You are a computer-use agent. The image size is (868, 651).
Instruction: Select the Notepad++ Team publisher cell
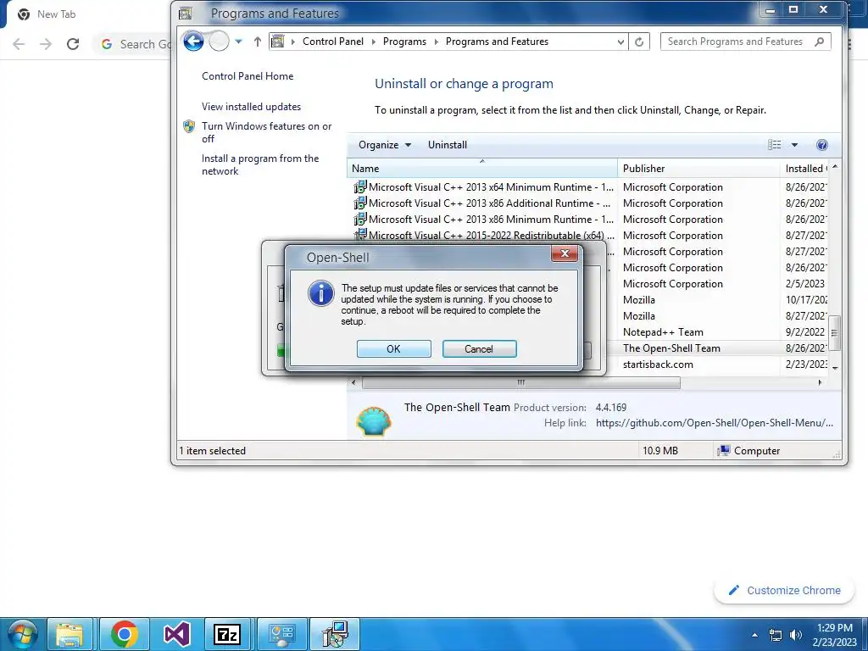(x=663, y=332)
